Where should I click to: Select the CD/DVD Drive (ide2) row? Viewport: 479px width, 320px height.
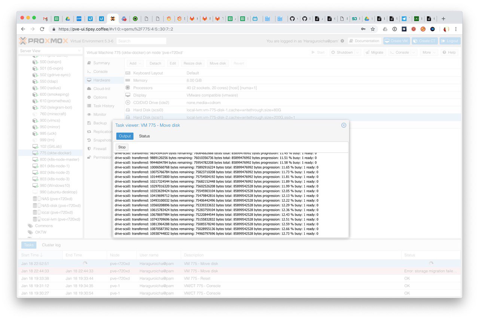coord(293,103)
